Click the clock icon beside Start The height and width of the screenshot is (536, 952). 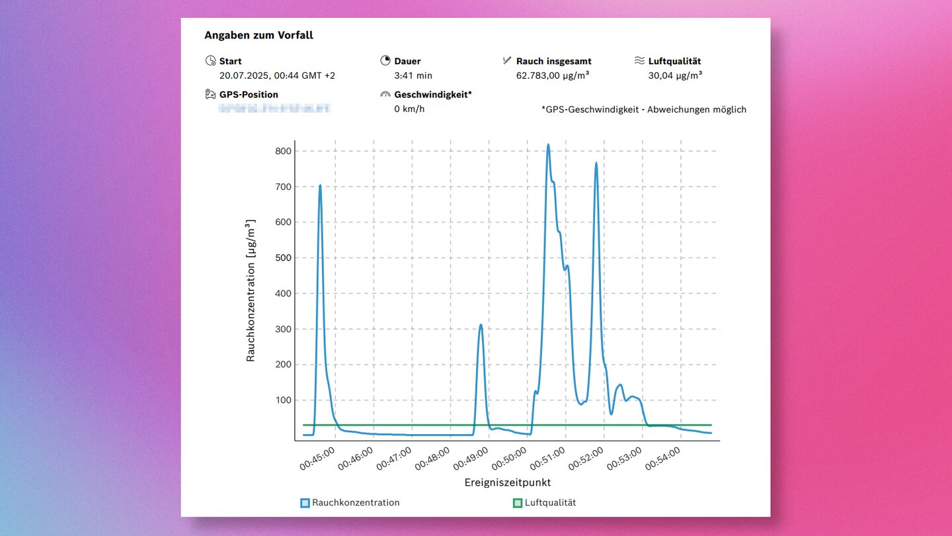(x=210, y=61)
